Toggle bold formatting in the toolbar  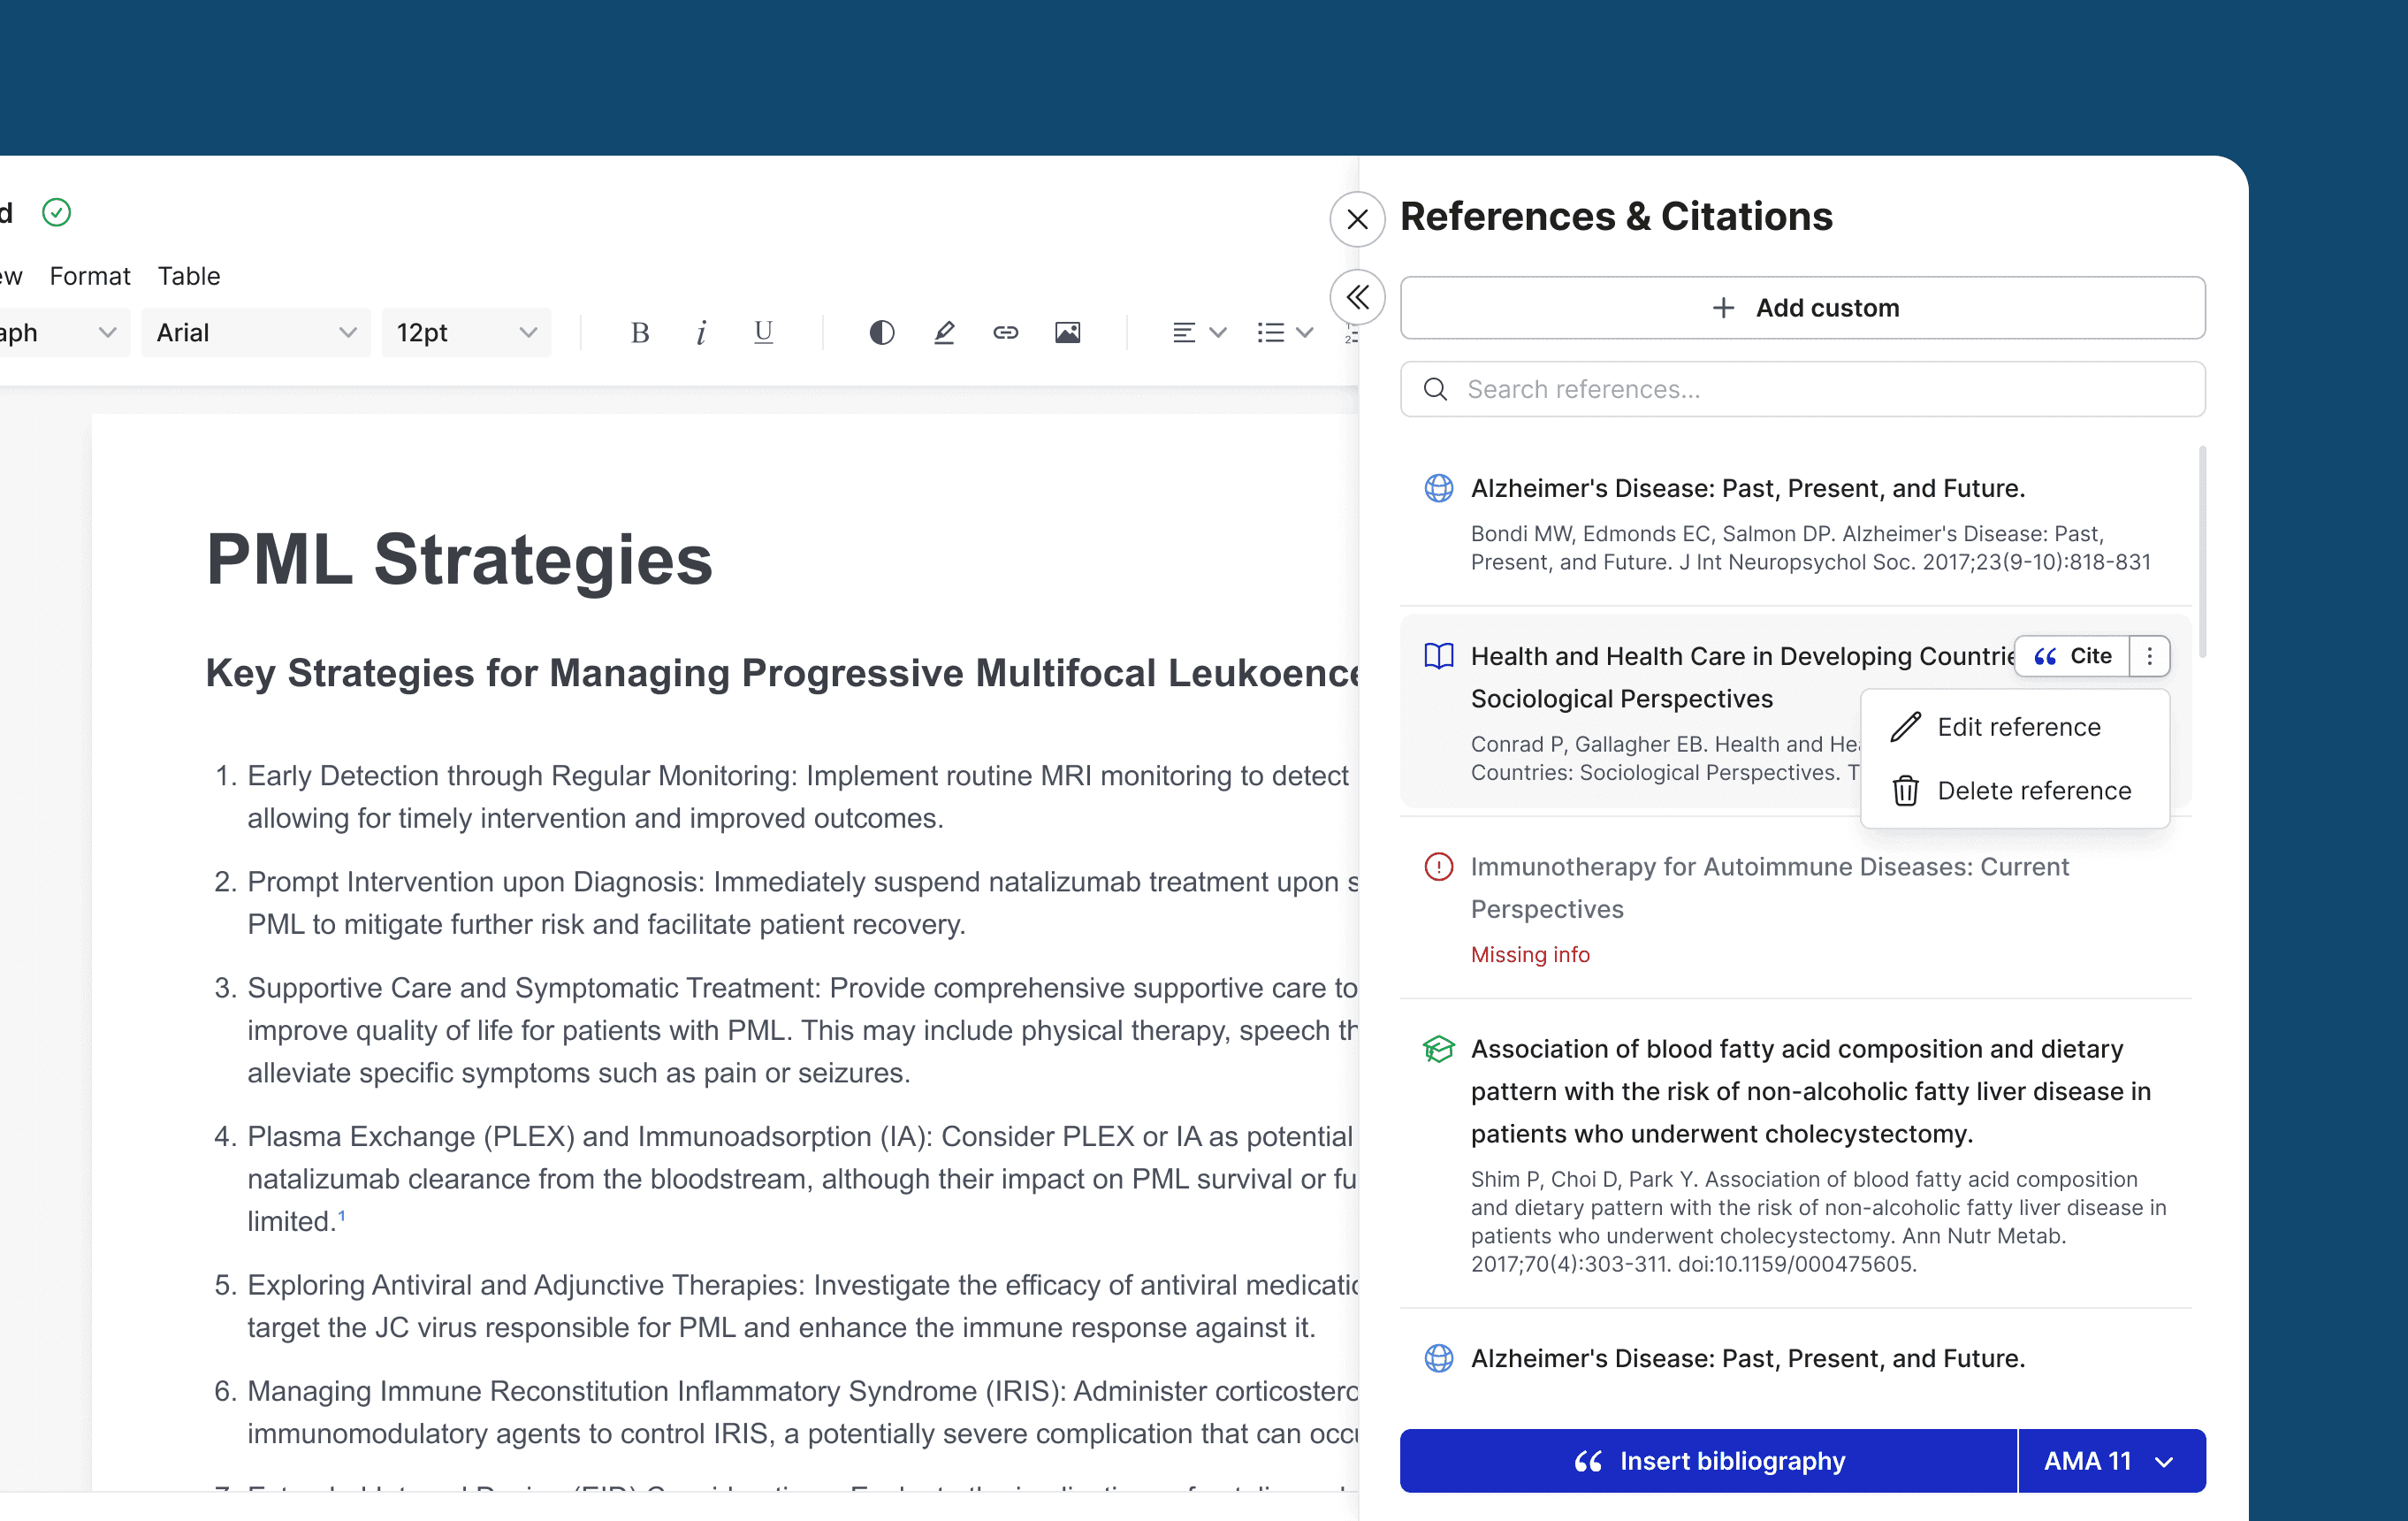[x=640, y=332]
